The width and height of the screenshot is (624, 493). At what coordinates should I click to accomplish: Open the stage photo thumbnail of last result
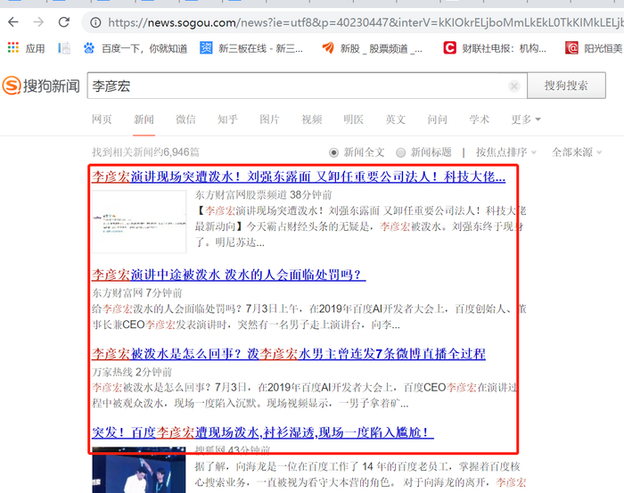tap(139, 470)
